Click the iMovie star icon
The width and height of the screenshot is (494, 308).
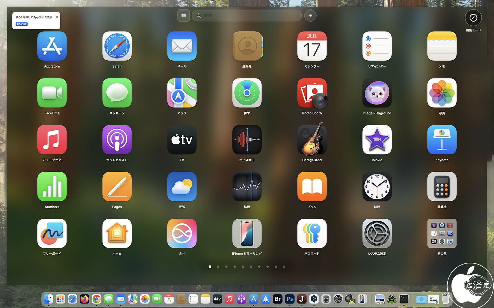point(377,139)
